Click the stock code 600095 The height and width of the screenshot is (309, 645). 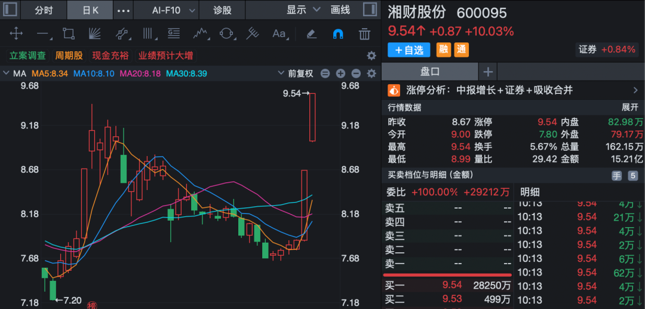click(482, 13)
